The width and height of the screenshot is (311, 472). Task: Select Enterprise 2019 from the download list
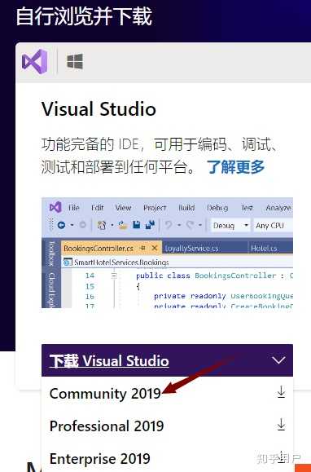100,458
